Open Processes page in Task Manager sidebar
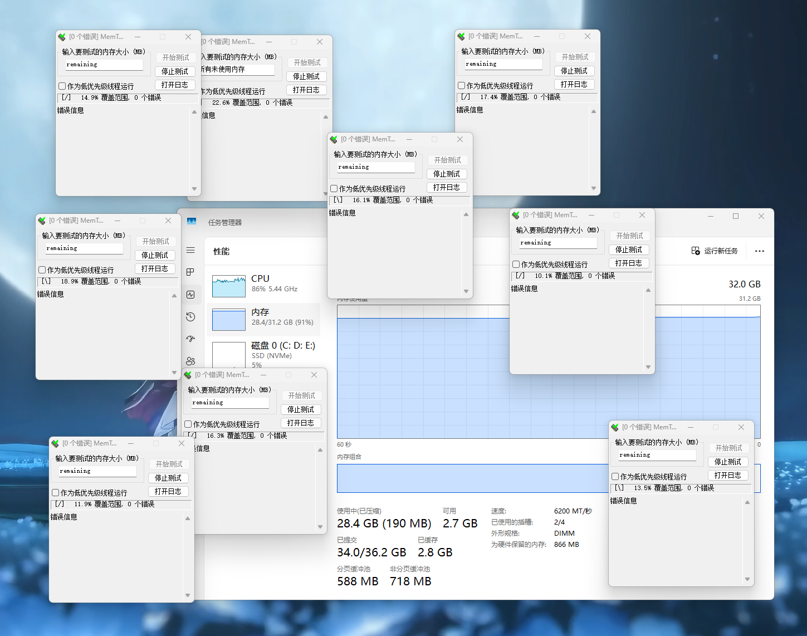This screenshot has width=807, height=636. tap(190, 272)
